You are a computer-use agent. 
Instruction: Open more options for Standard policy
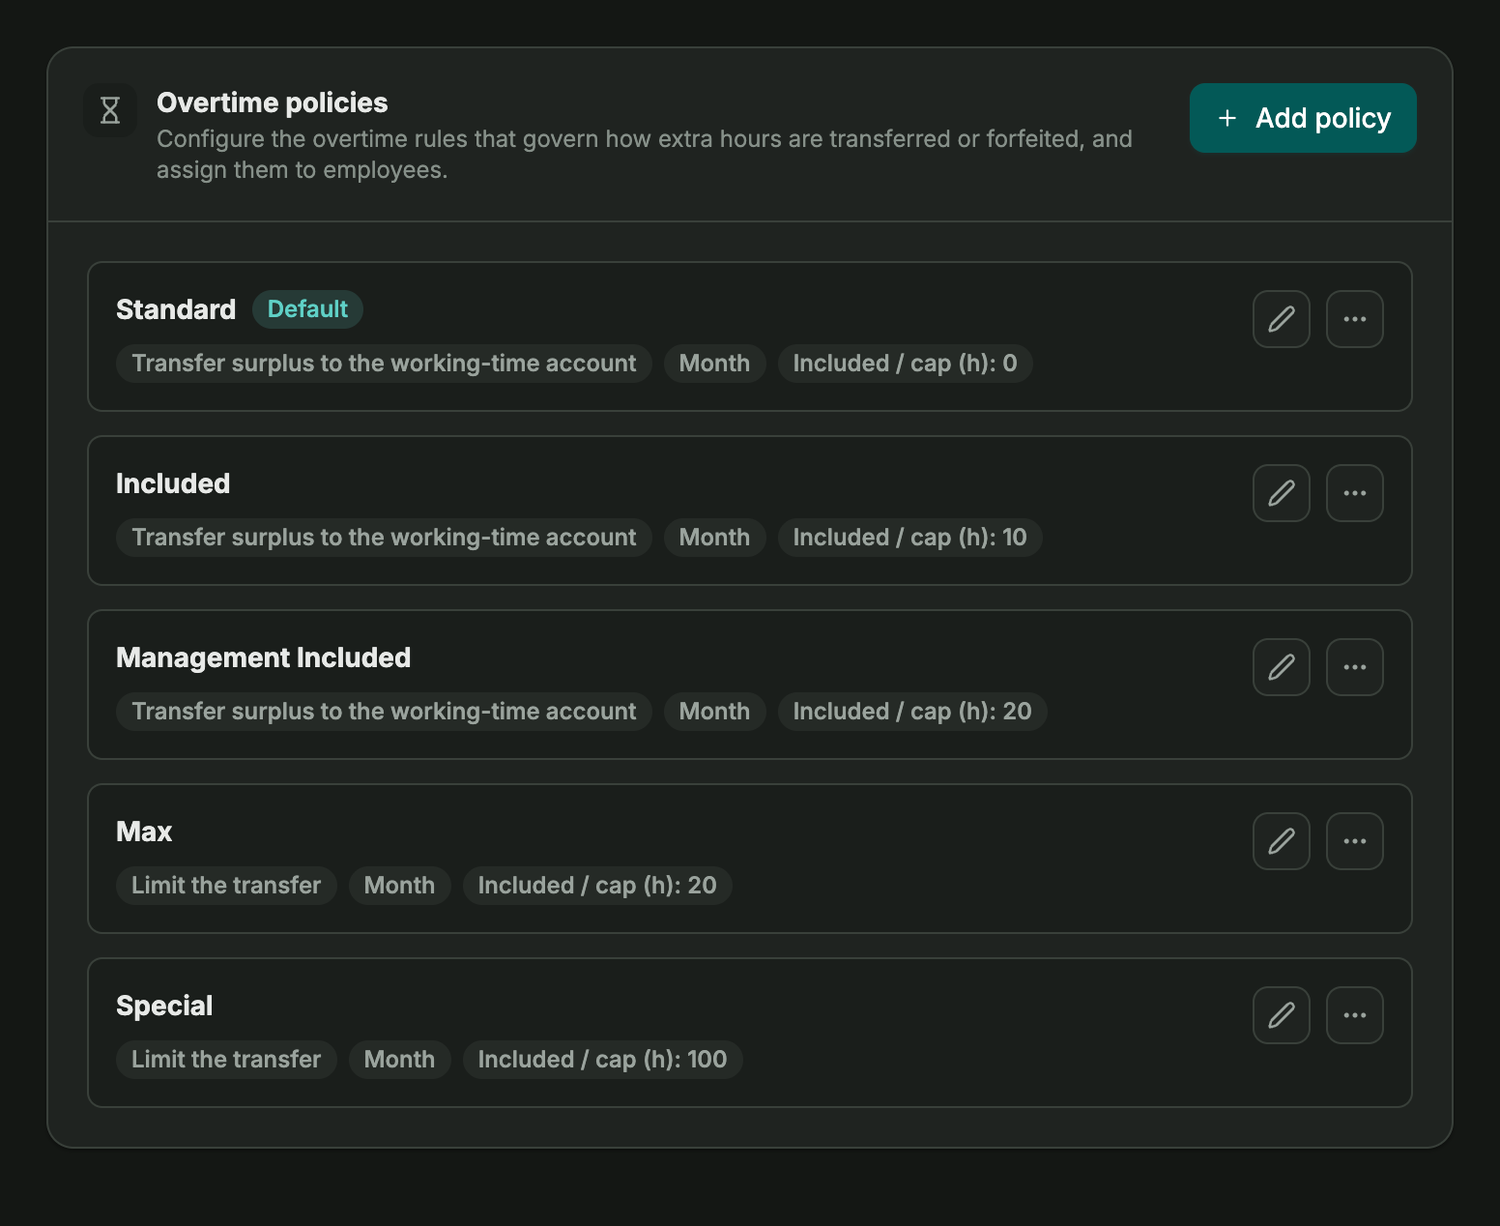point(1355,319)
